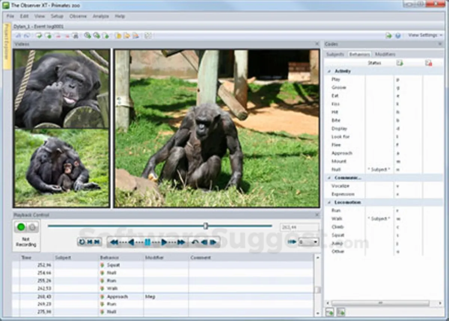
Task: Click the loop playback circular arrow icon
Action: pos(82,242)
